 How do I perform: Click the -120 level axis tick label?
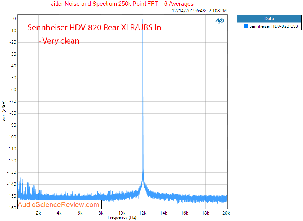12,161
